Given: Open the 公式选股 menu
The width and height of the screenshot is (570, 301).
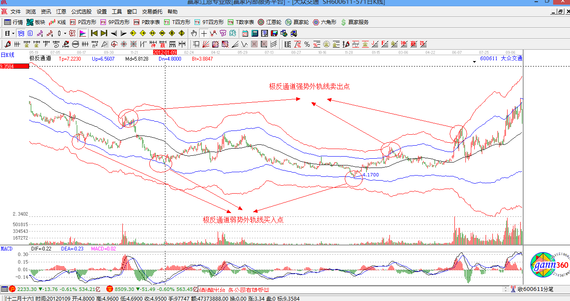Looking at the screenshot, I should click(x=81, y=12).
